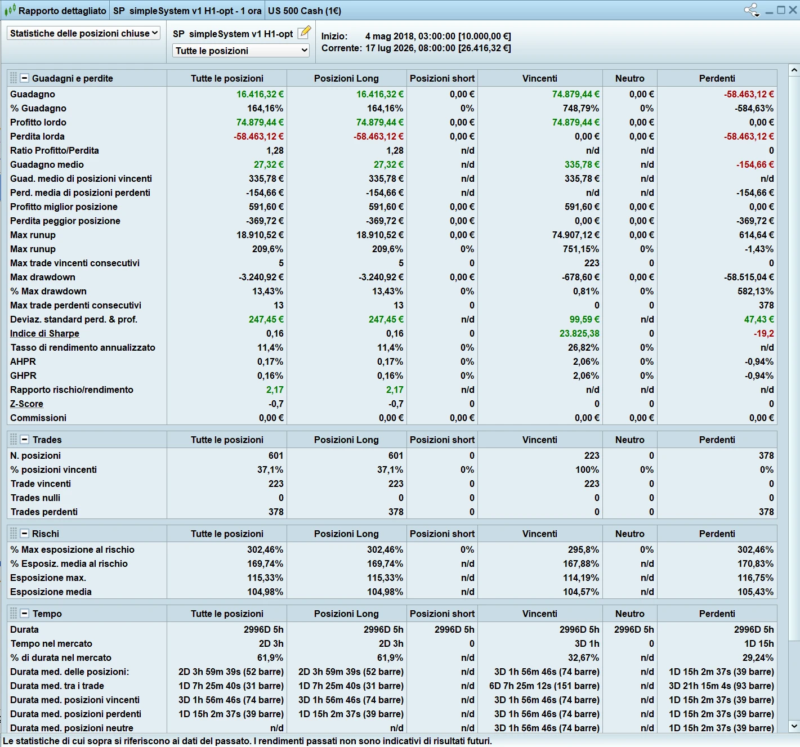Image resolution: width=800 pixels, height=747 pixels.
Task: Click the -58.515,04 € Max drawdown value
Action: 749,277
